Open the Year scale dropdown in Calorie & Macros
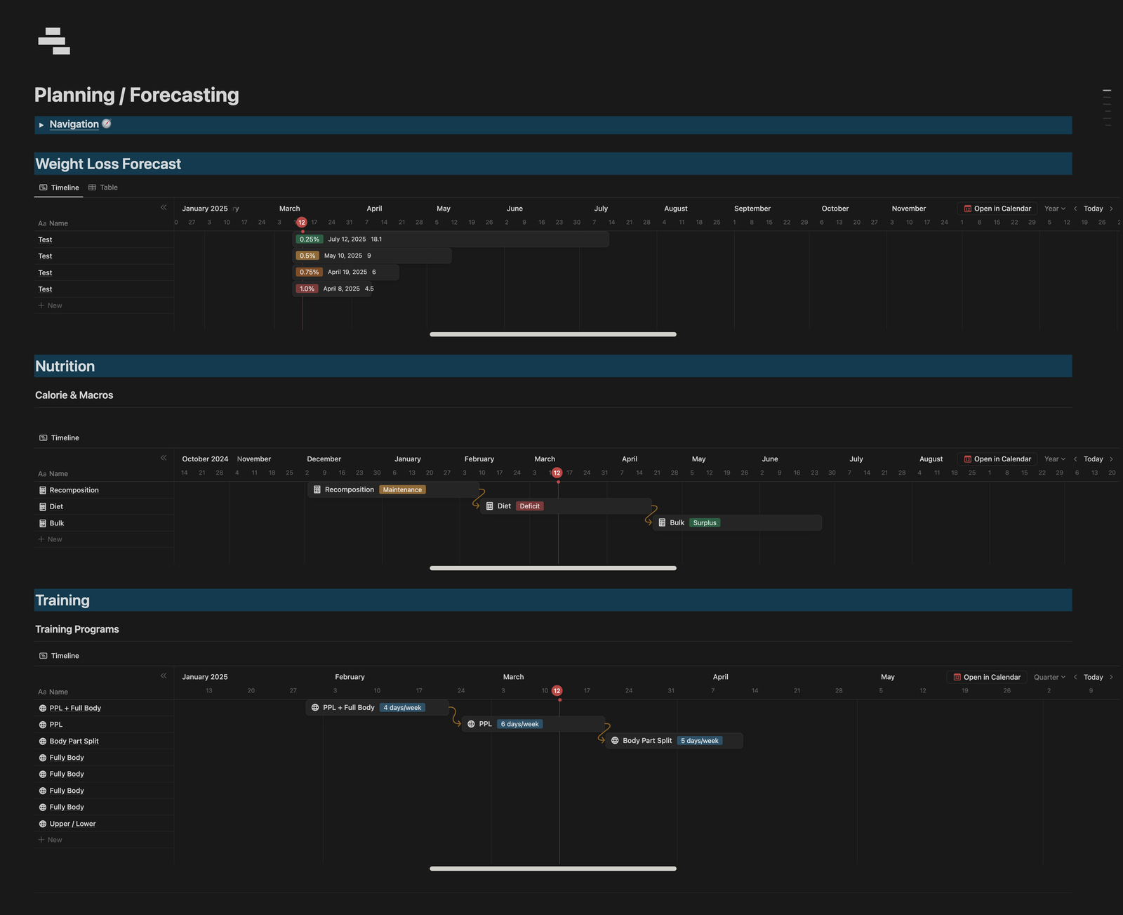The height and width of the screenshot is (915, 1123). (x=1054, y=459)
